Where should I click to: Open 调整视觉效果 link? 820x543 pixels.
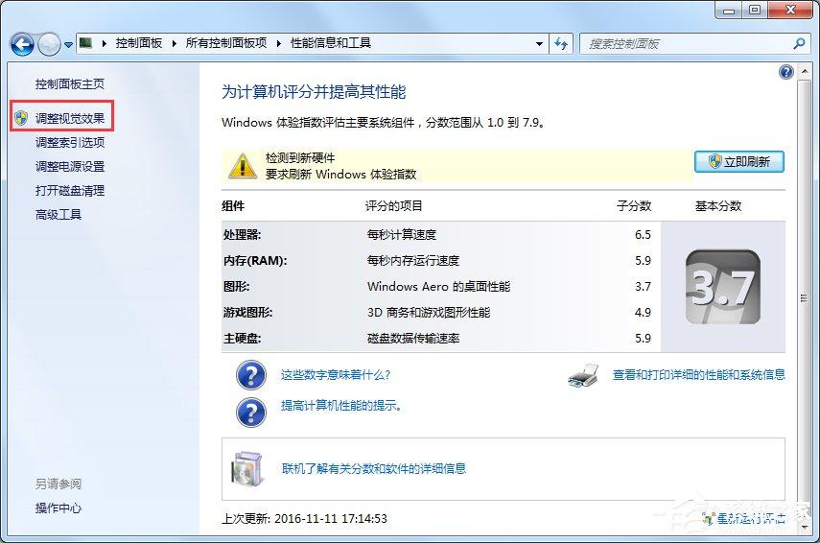(70, 118)
